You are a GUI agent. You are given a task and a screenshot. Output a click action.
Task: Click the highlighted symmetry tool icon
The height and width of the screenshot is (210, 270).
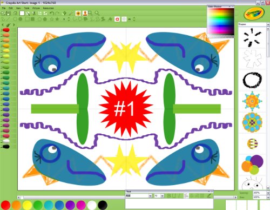coord(78,13)
